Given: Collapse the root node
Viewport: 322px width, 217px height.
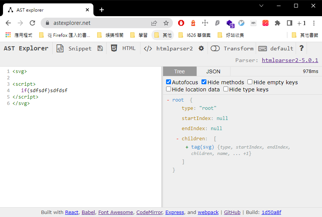Looking at the screenshot, I should tap(168, 100).
